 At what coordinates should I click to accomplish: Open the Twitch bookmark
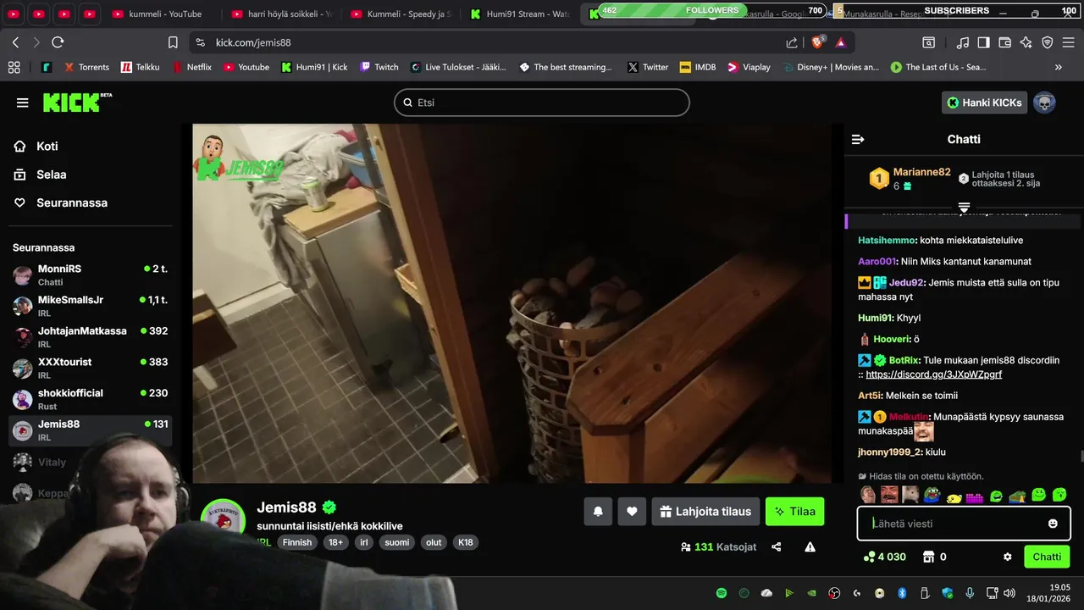(379, 67)
